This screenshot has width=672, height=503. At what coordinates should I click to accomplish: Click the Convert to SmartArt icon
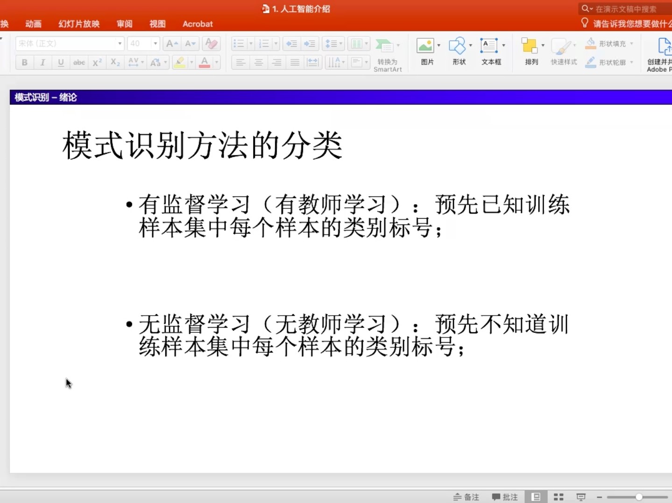tap(384, 46)
